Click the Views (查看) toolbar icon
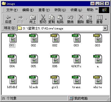Image resolution: width=111 pixels, height=102 pixels. (x=100, y=17)
